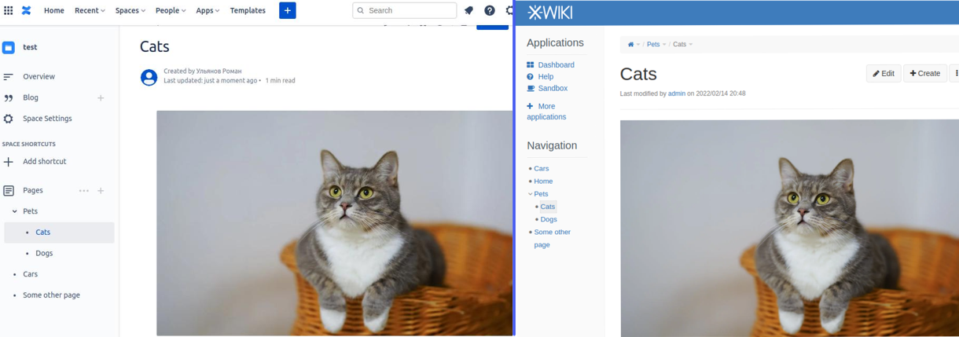
Task: Open the Sandbox link in XWiki
Action: 553,88
